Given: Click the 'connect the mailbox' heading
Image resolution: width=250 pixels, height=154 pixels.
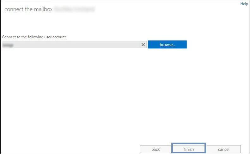Looking at the screenshot, I should pos(28,9).
